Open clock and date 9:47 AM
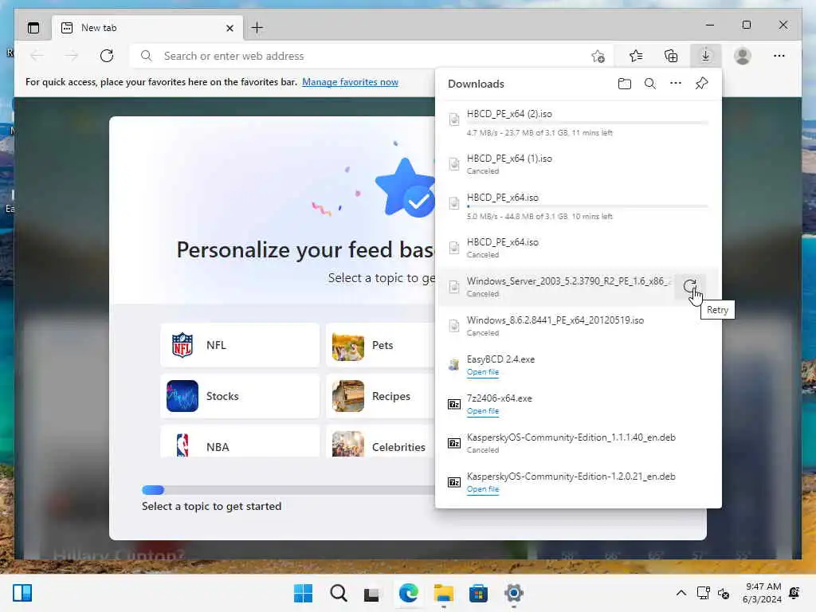Image resolution: width=816 pixels, height=612 pixels. (762, 593)
